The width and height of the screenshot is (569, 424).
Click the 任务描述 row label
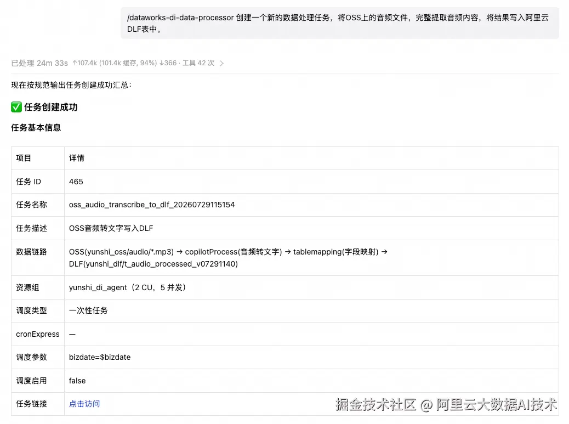click(32, 228)
